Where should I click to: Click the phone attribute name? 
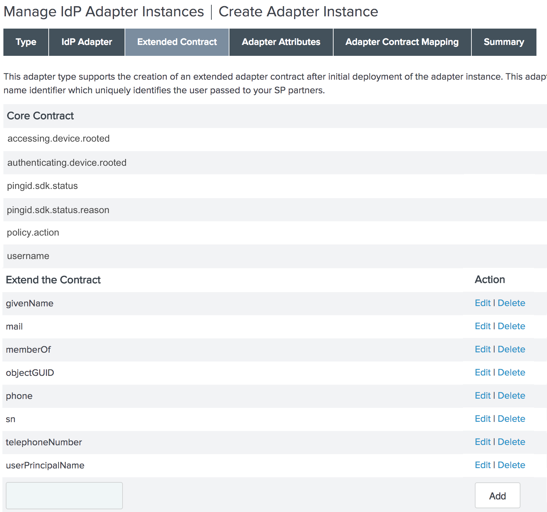19,396
